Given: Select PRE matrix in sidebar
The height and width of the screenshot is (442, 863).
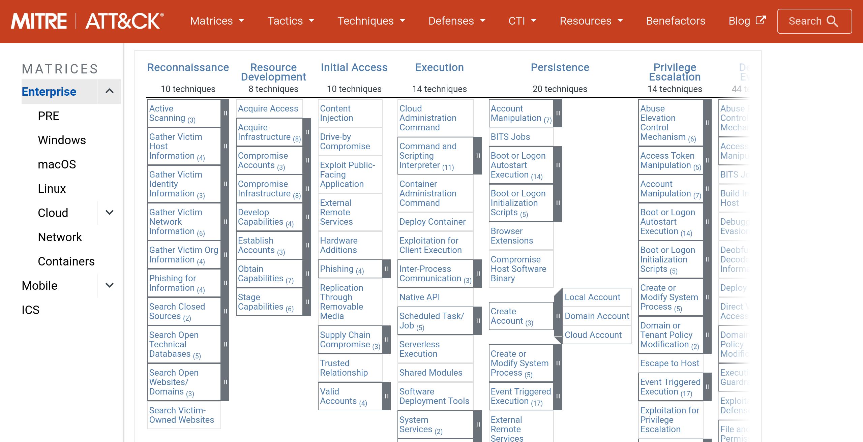Looking at the screenshot, I should [x=49, y=116].
